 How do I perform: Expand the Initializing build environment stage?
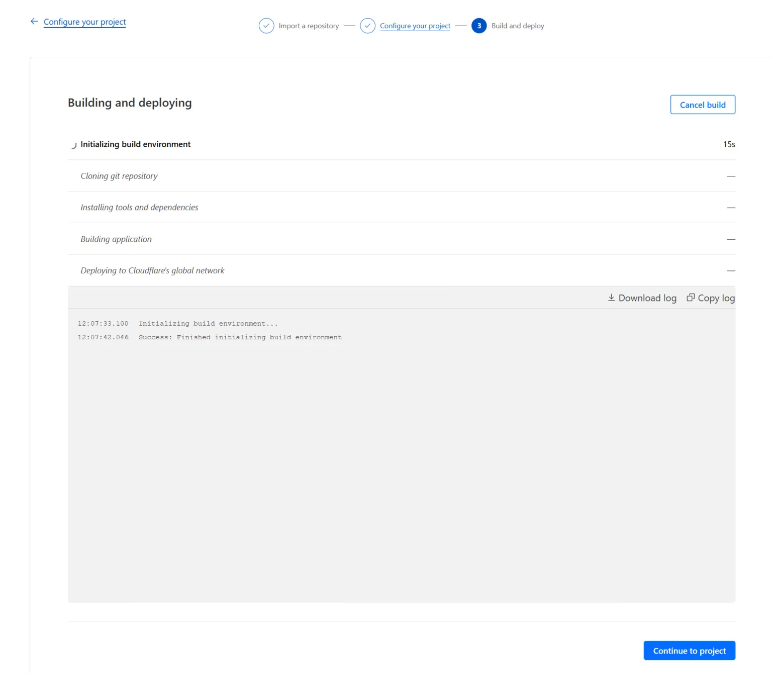(136, 144)
